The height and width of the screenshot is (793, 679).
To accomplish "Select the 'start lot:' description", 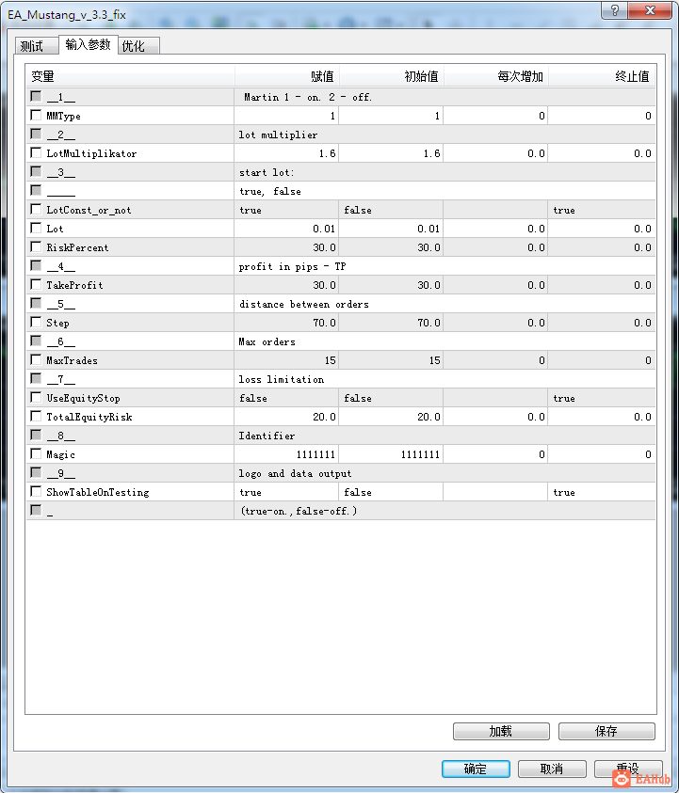I will [267, 172].
